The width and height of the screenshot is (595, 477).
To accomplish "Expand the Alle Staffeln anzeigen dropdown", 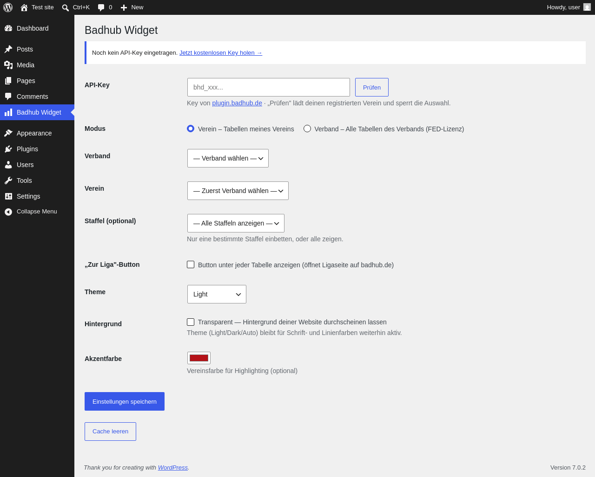I will tap(236, 223).
